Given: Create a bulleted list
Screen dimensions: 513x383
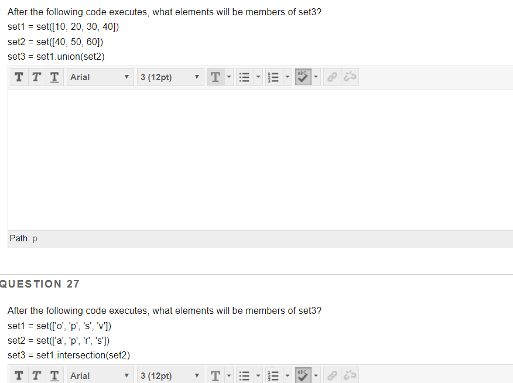Looking at the screenshot, I should coord(244,77).
